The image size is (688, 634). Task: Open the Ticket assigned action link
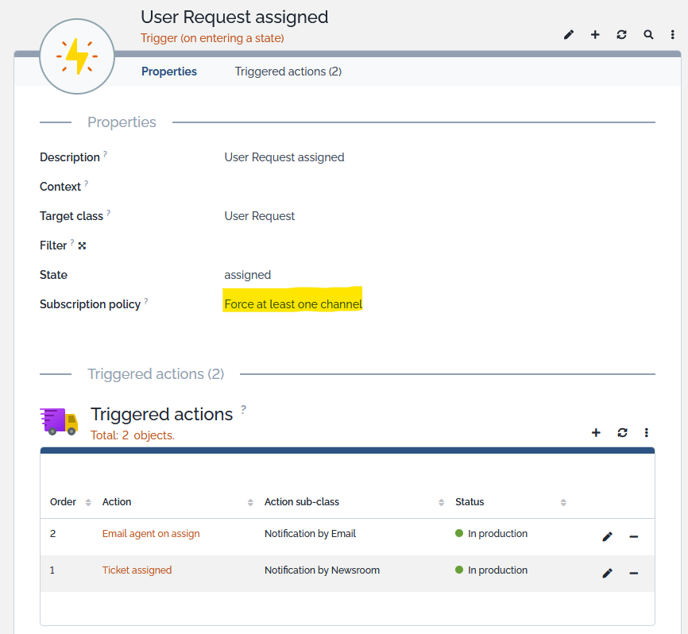tap(137, 570)
